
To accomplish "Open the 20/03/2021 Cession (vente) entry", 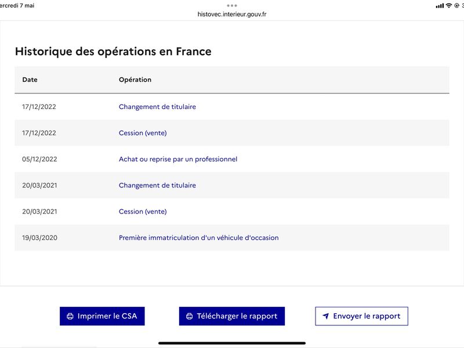I will click(143, 212).
